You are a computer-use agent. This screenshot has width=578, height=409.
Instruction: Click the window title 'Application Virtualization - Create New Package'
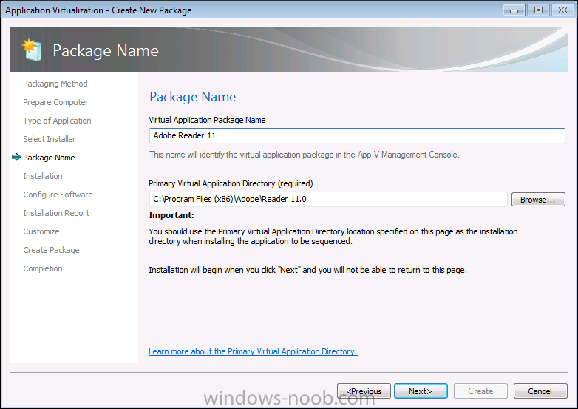98,10
